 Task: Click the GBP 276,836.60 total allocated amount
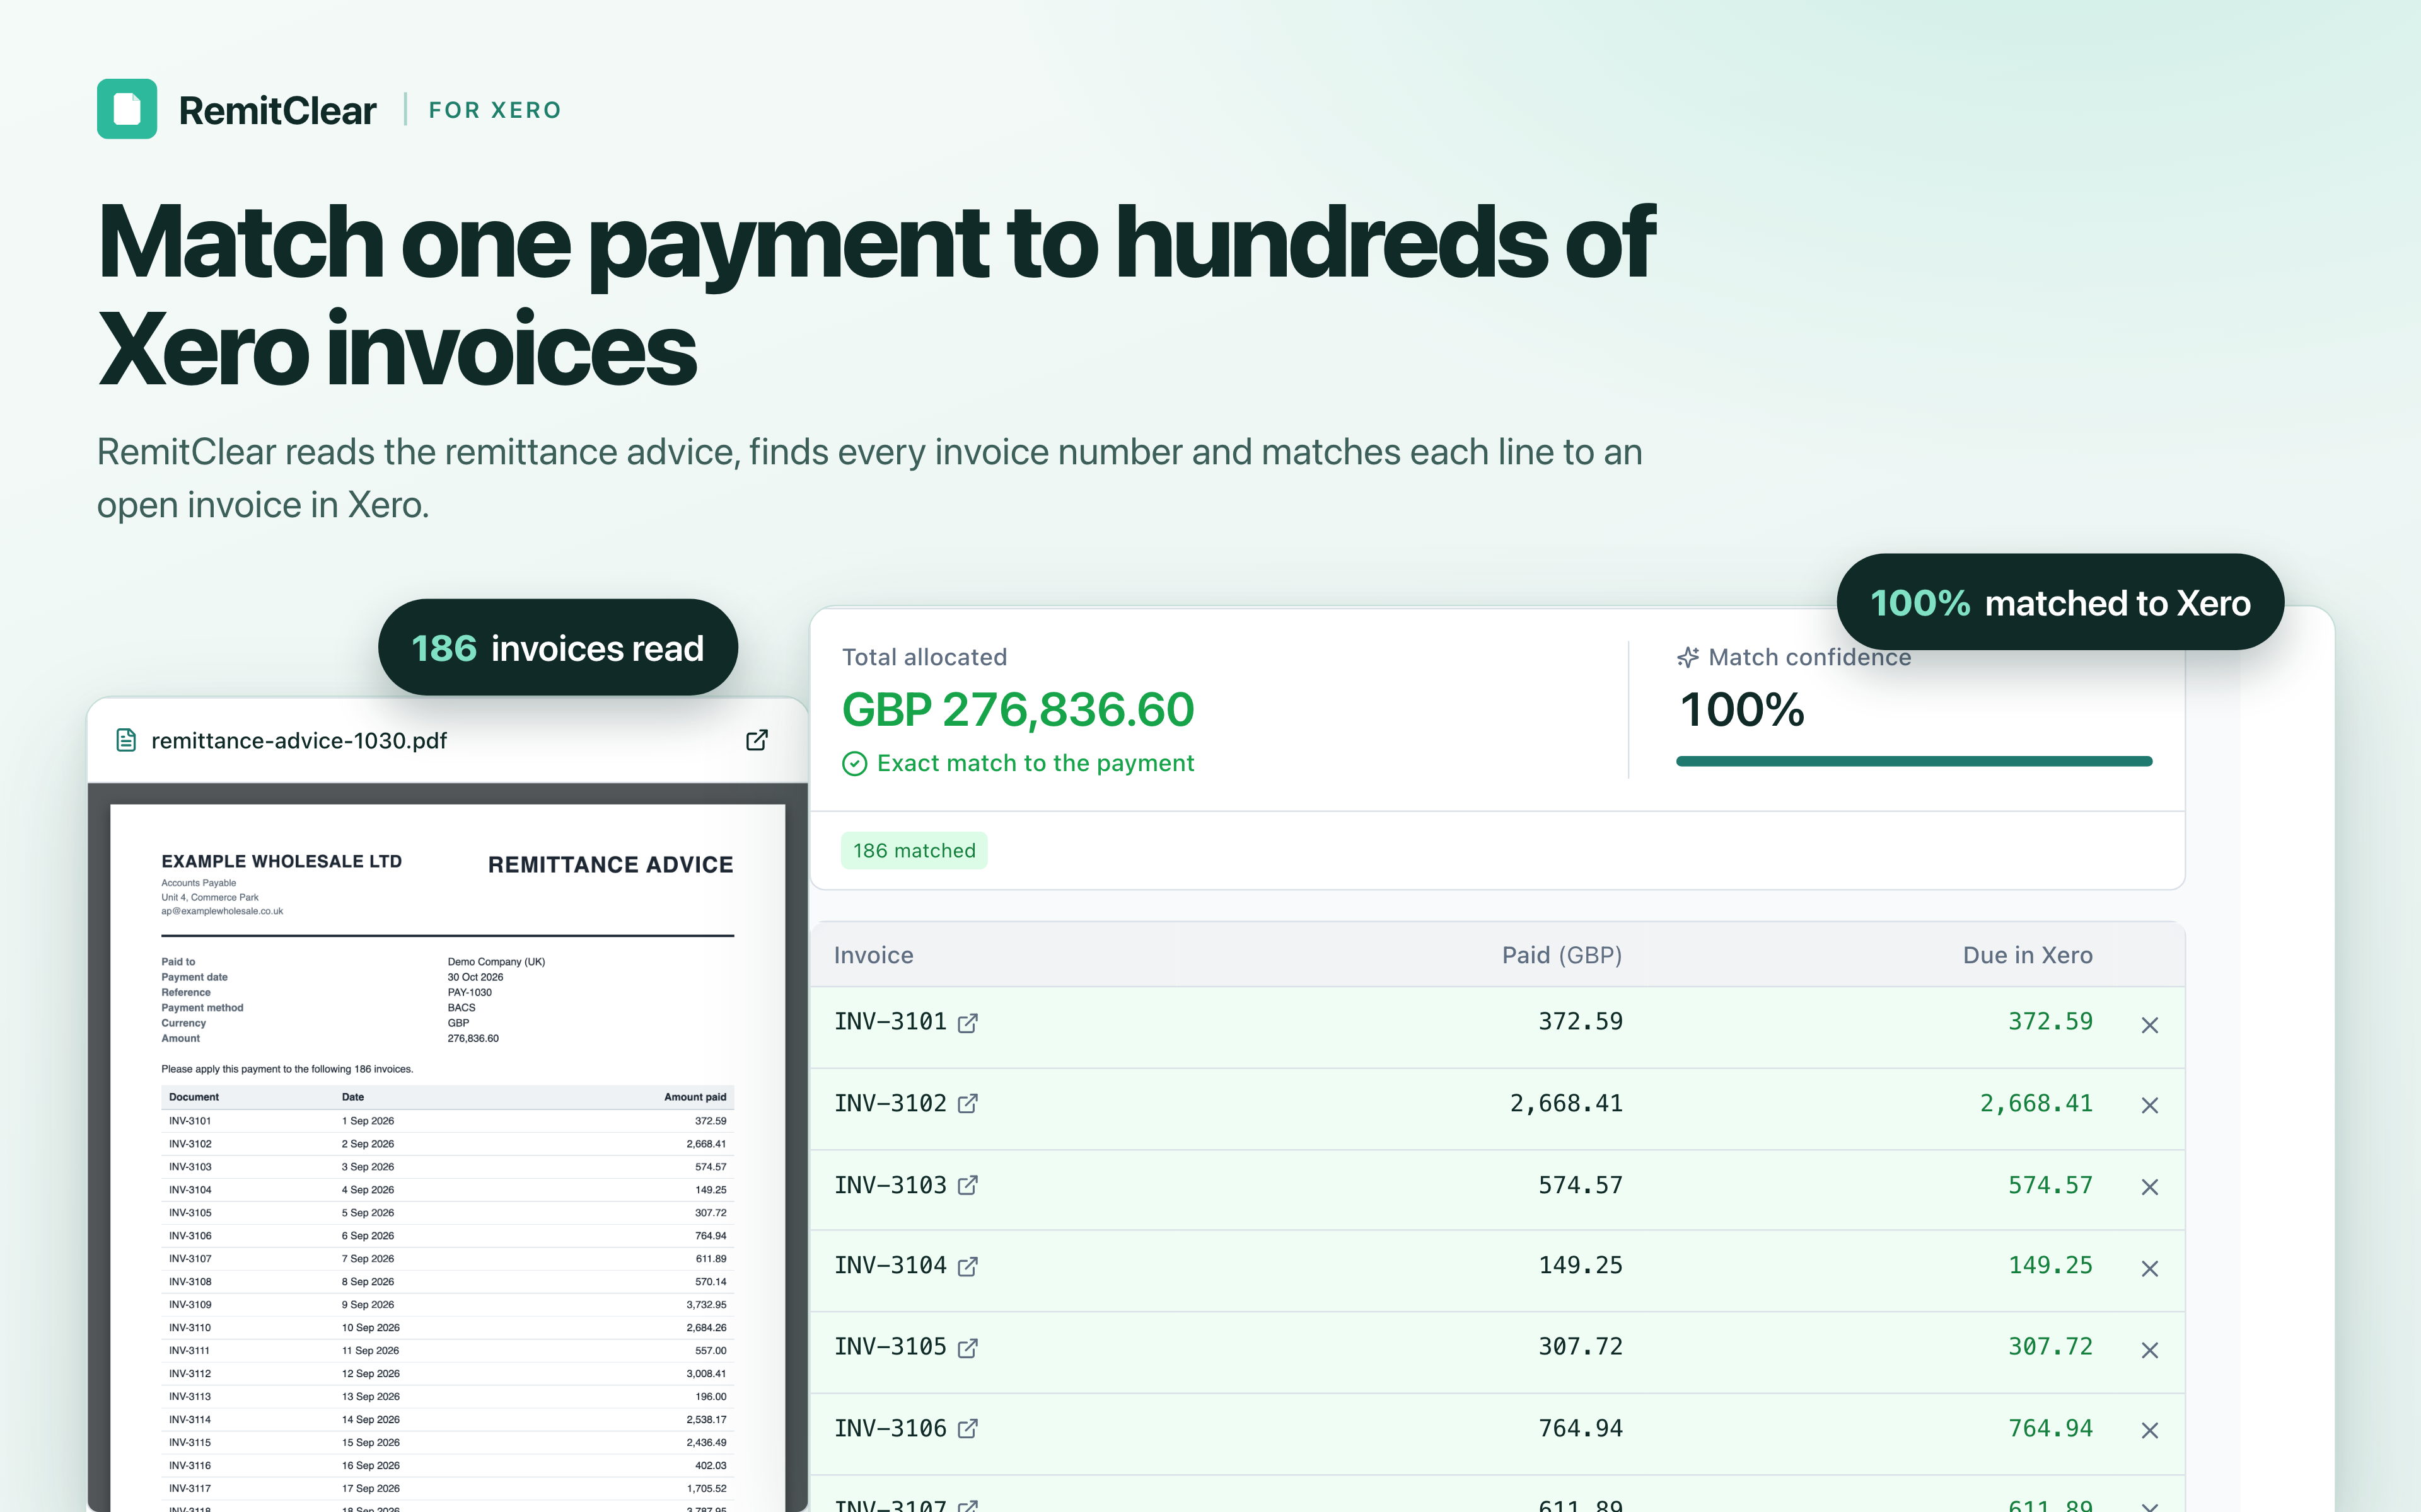tap(1018, 710)
